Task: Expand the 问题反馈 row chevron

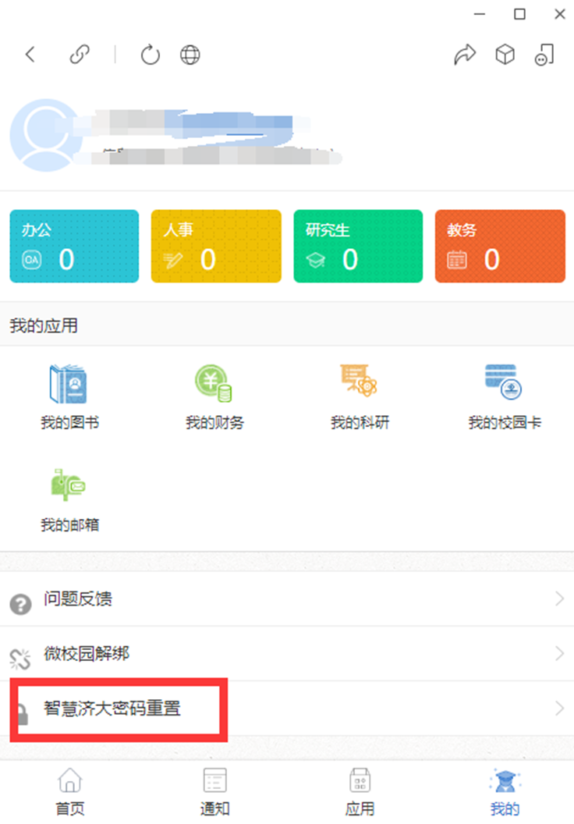Action: tap(559, 599)
